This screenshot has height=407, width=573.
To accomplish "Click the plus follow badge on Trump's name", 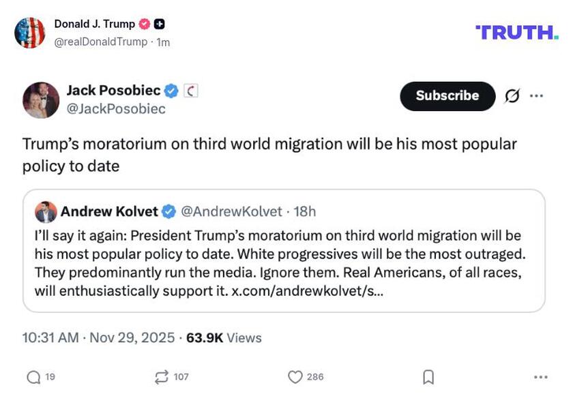I will (x=158, y=22).
